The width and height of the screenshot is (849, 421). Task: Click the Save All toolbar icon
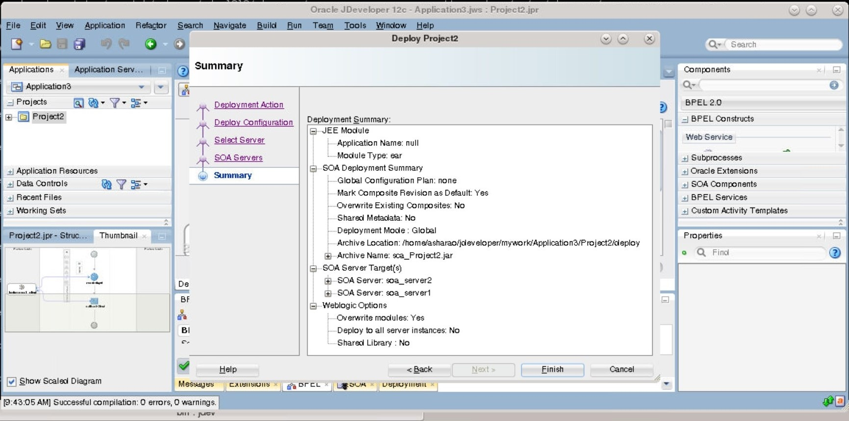pos(79,44)
